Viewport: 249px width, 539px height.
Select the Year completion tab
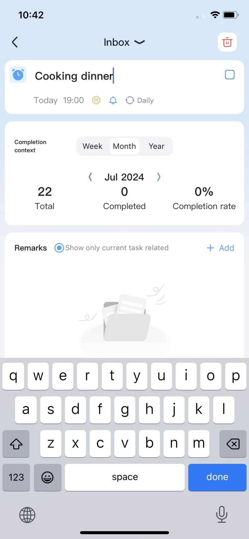click(x=157, y=146)
